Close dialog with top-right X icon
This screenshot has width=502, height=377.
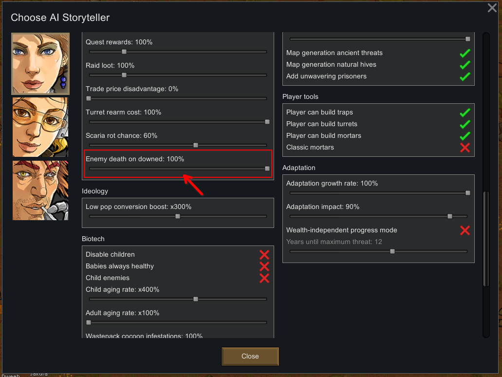click(492, 8)
